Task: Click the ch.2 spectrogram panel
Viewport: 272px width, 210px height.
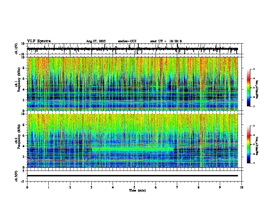Action: point(133,141)
